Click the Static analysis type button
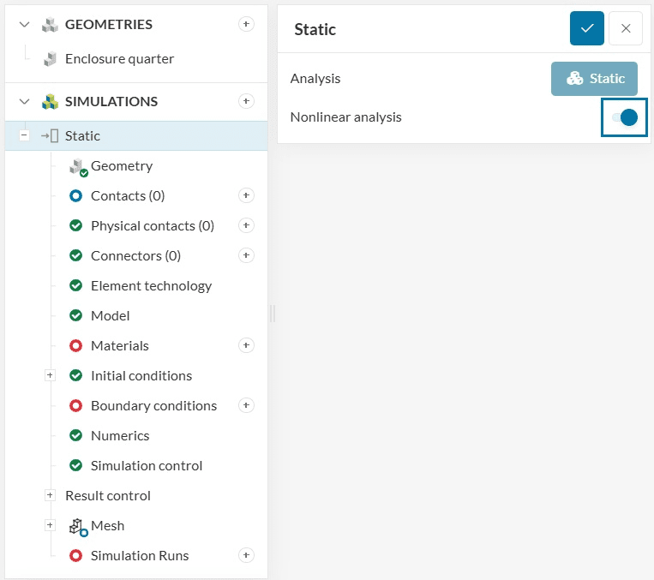This screenshot has height=580, width=654. click(594, 78)
